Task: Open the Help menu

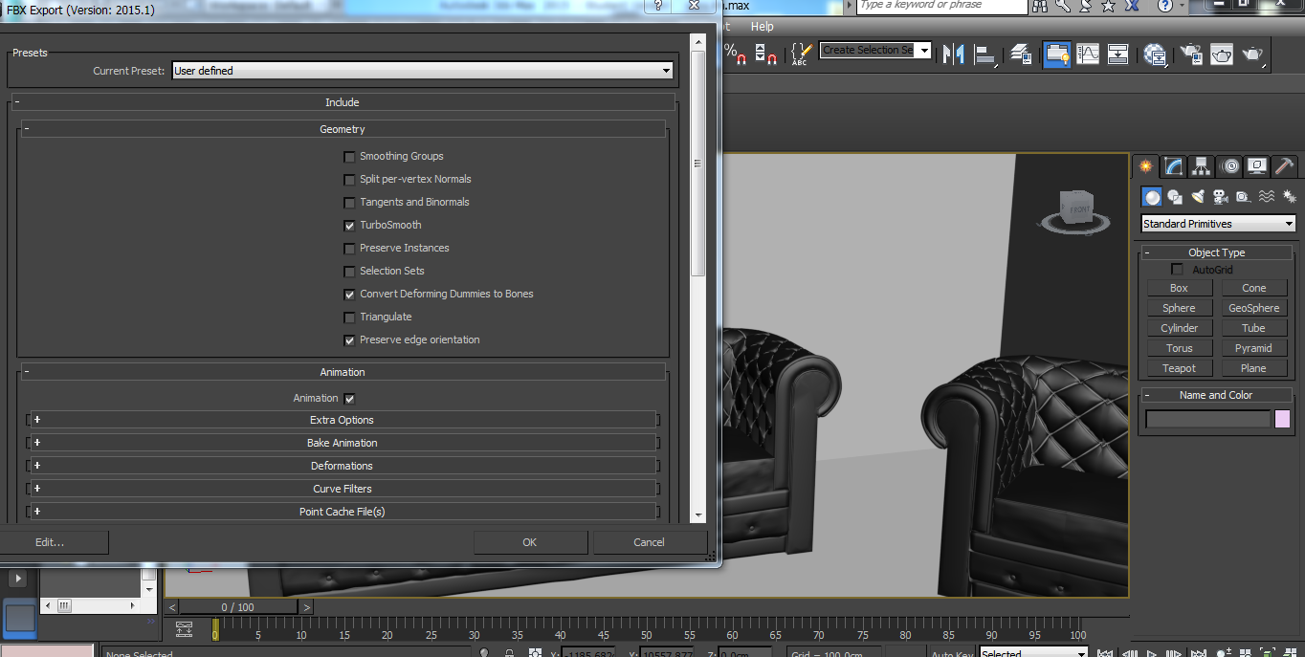Action: click(x=762, y=27)
